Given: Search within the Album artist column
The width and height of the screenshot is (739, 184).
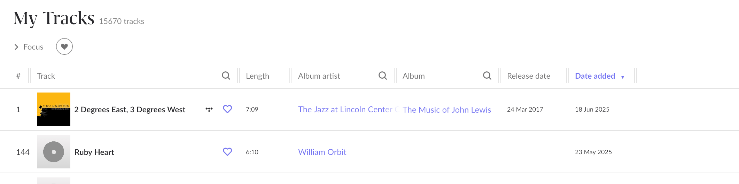Looking at the screenshot, I should (383, 76).
